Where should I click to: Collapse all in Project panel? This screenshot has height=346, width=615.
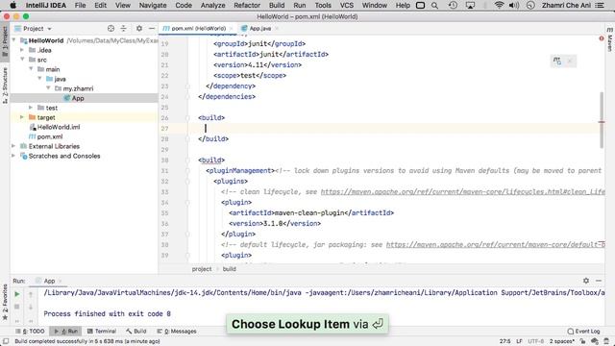click(124, 28)
